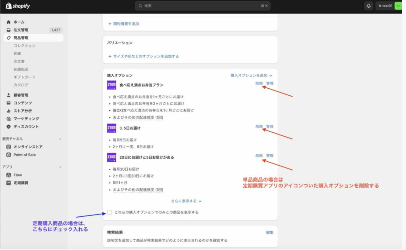Click [BOX]食べ応え満点のお弁当を1ヶ月ごとにお届け item
406x250 pixels.
tap(153, 110)
